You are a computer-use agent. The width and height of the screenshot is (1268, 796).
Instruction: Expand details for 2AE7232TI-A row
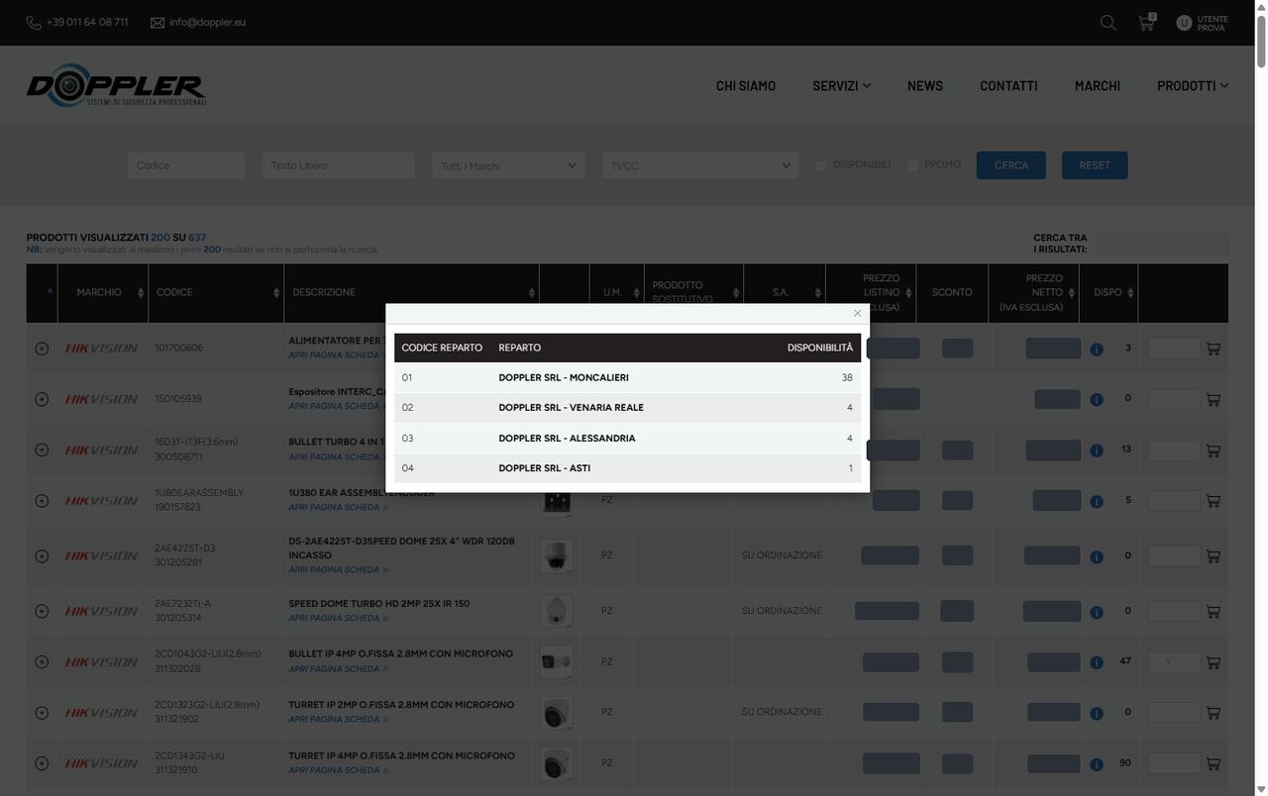(x=42, y=612)
